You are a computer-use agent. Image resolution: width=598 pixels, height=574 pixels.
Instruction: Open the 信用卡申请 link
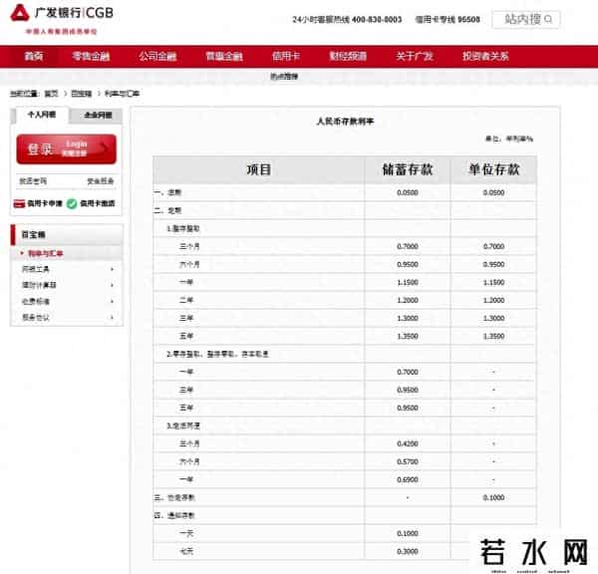[45, 203]
